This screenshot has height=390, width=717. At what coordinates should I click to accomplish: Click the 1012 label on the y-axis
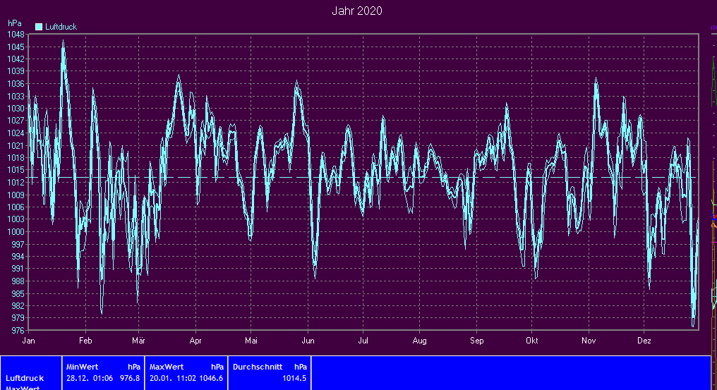[x=16, y=182]
